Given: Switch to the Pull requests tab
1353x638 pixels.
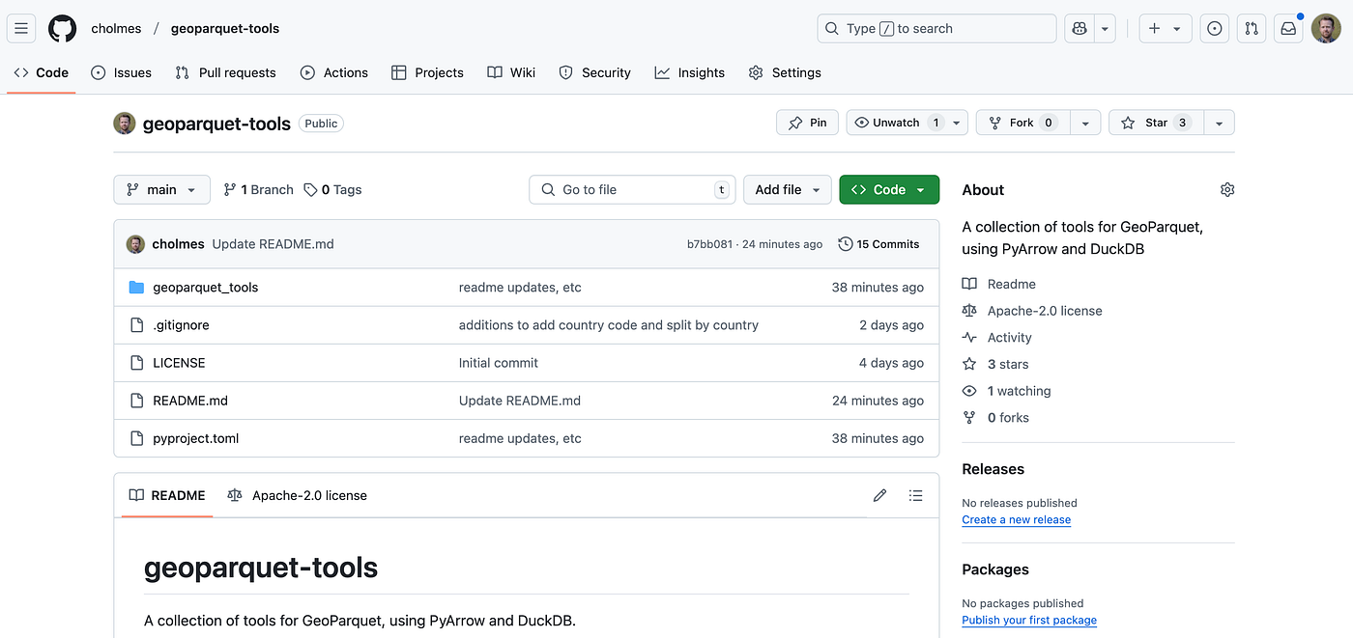Looking at the screenshot, I should (x=225, y=72).
